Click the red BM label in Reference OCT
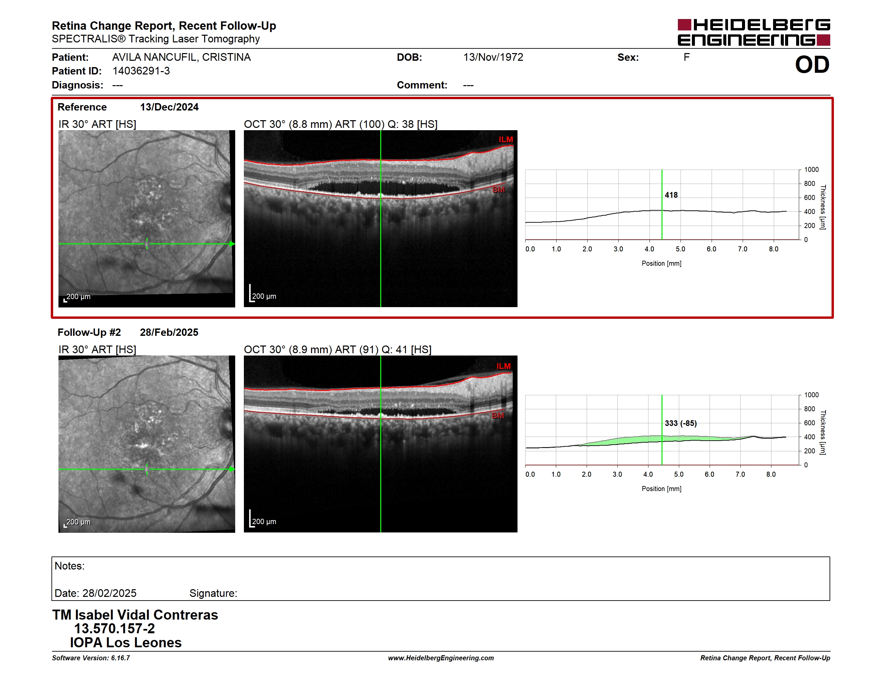 (499, 190)
